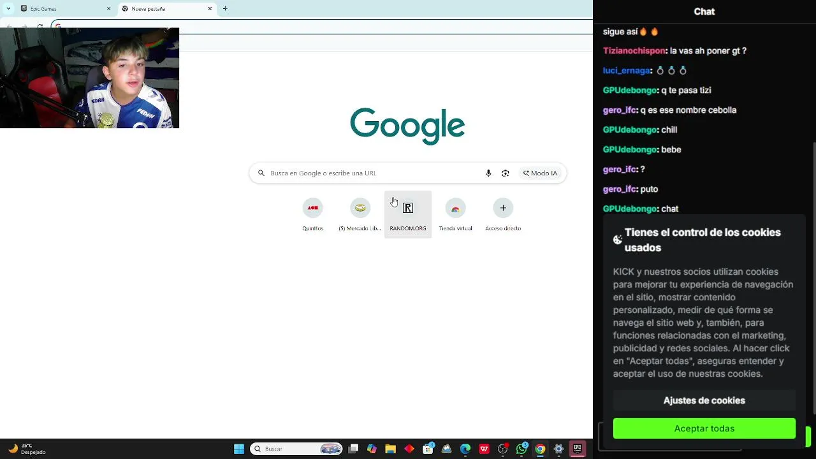Open WhatsApp from taskbar

coord(521,449)
